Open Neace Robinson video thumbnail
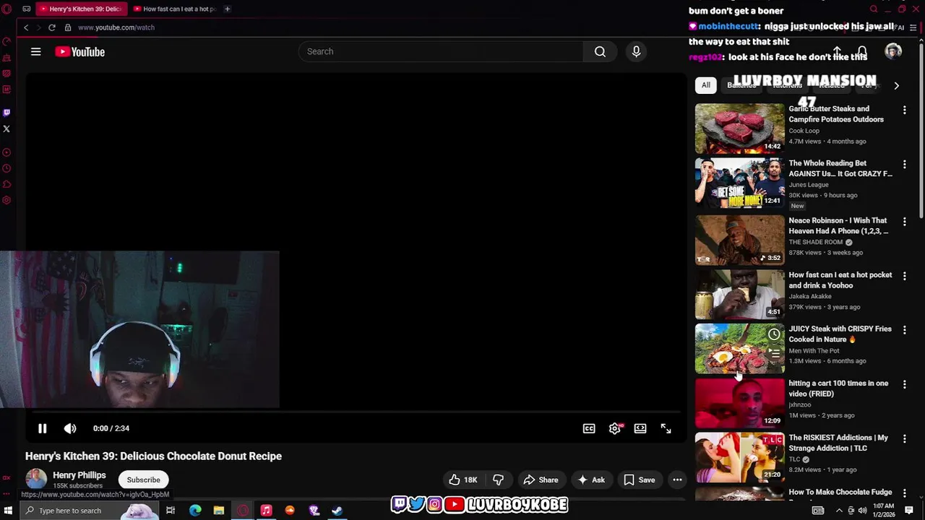The width and height of the screenshot is (925, 520). (x=739, y=240)
